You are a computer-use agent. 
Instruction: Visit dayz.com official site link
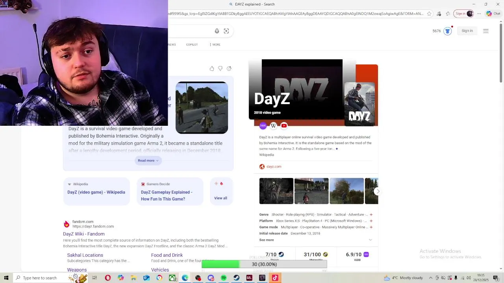[274, 167]
